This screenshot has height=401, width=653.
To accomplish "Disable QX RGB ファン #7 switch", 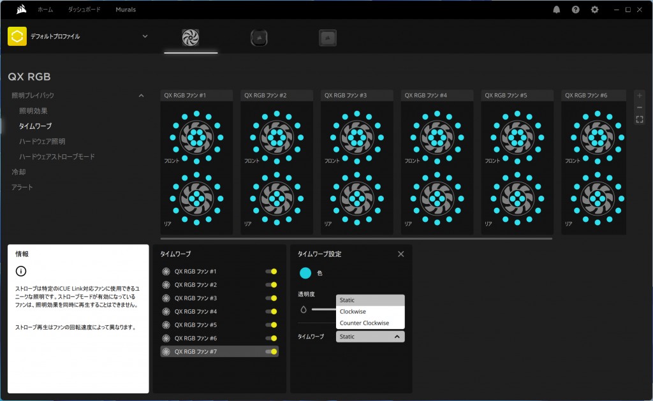I will [x=272, y=351].
